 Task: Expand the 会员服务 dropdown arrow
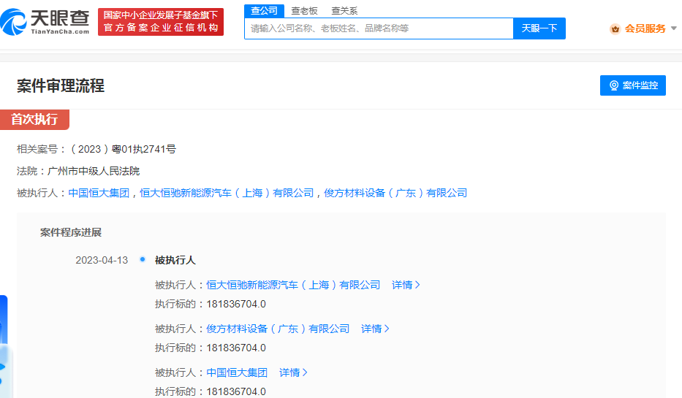tap(674, 28)
